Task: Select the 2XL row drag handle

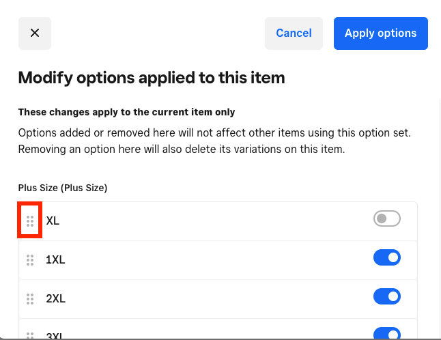Action: point(30,298)
